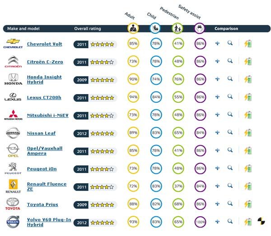
Task: Click Nissan Leaf's 2012 five-star rating badge
Action: click(x=95, y=133)
